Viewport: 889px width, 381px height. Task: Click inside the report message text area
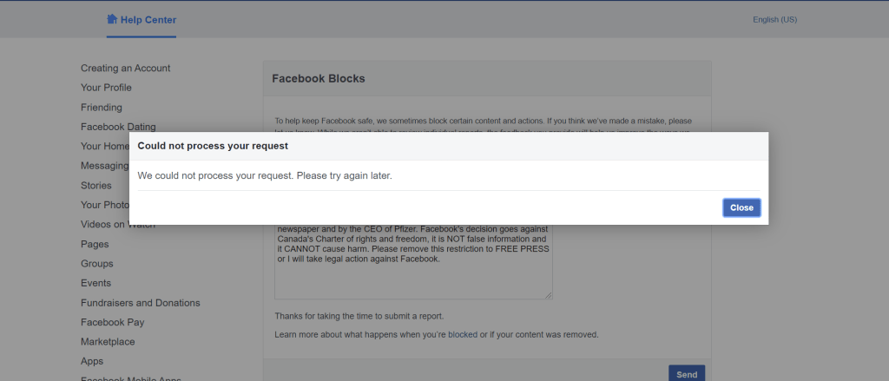click(412, 278)
